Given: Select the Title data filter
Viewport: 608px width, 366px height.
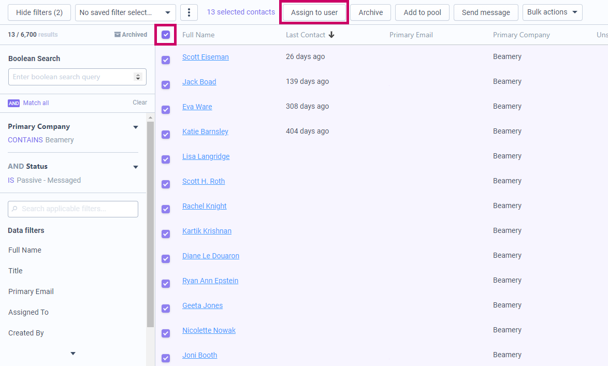Looking at the screenshot, I should pyautogui.click(x=16, y=271).
